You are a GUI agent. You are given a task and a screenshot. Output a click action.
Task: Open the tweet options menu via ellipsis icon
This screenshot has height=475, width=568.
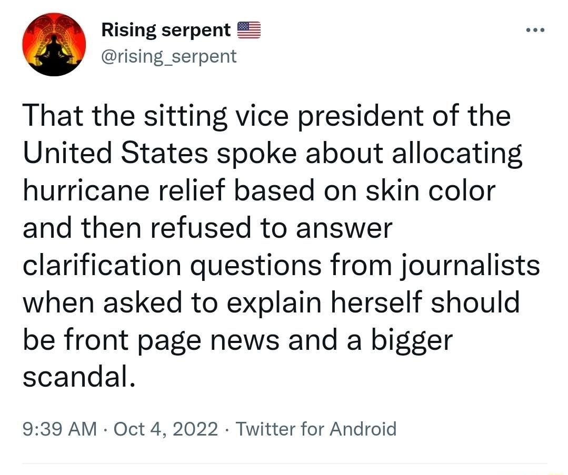pyautogui.click(x=534, y=30)
